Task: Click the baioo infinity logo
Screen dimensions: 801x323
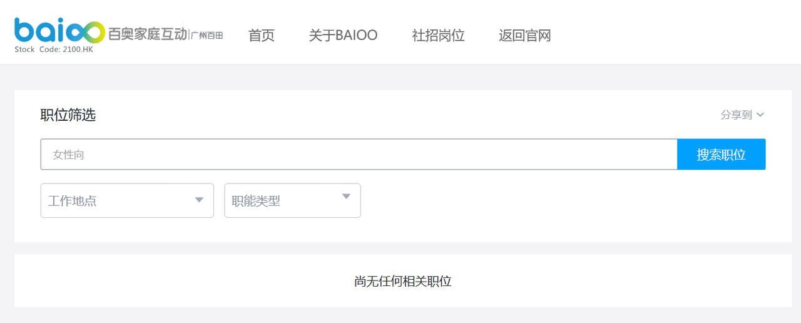Action: (x=59, y=31)
